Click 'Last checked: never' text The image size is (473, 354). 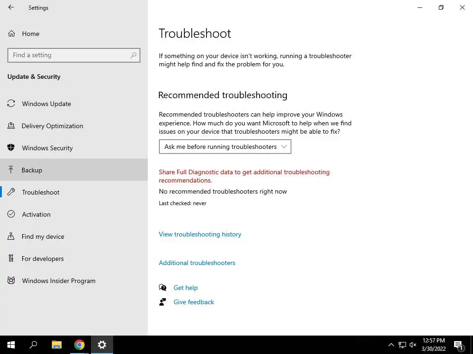click(x=182, y=203)
